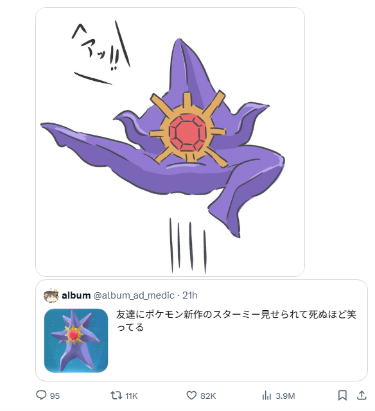Repost using the retweet arrows icon
Image resolution: width=375 pixels, height=411 pixels.
(x=116, y=395)
